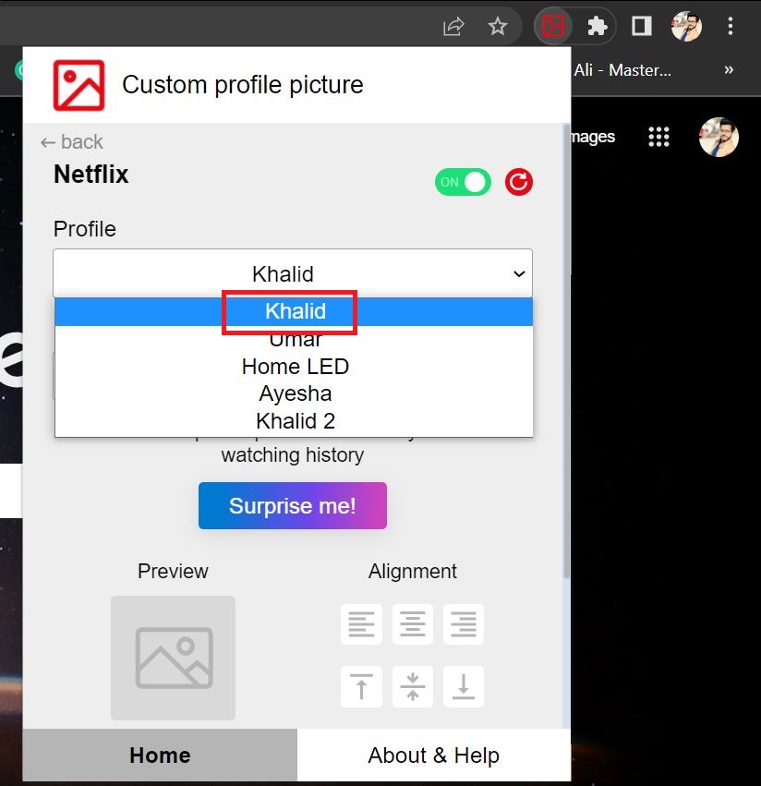Select the center alignment icon
Viewport: 761px width, 786px height.
412,624
